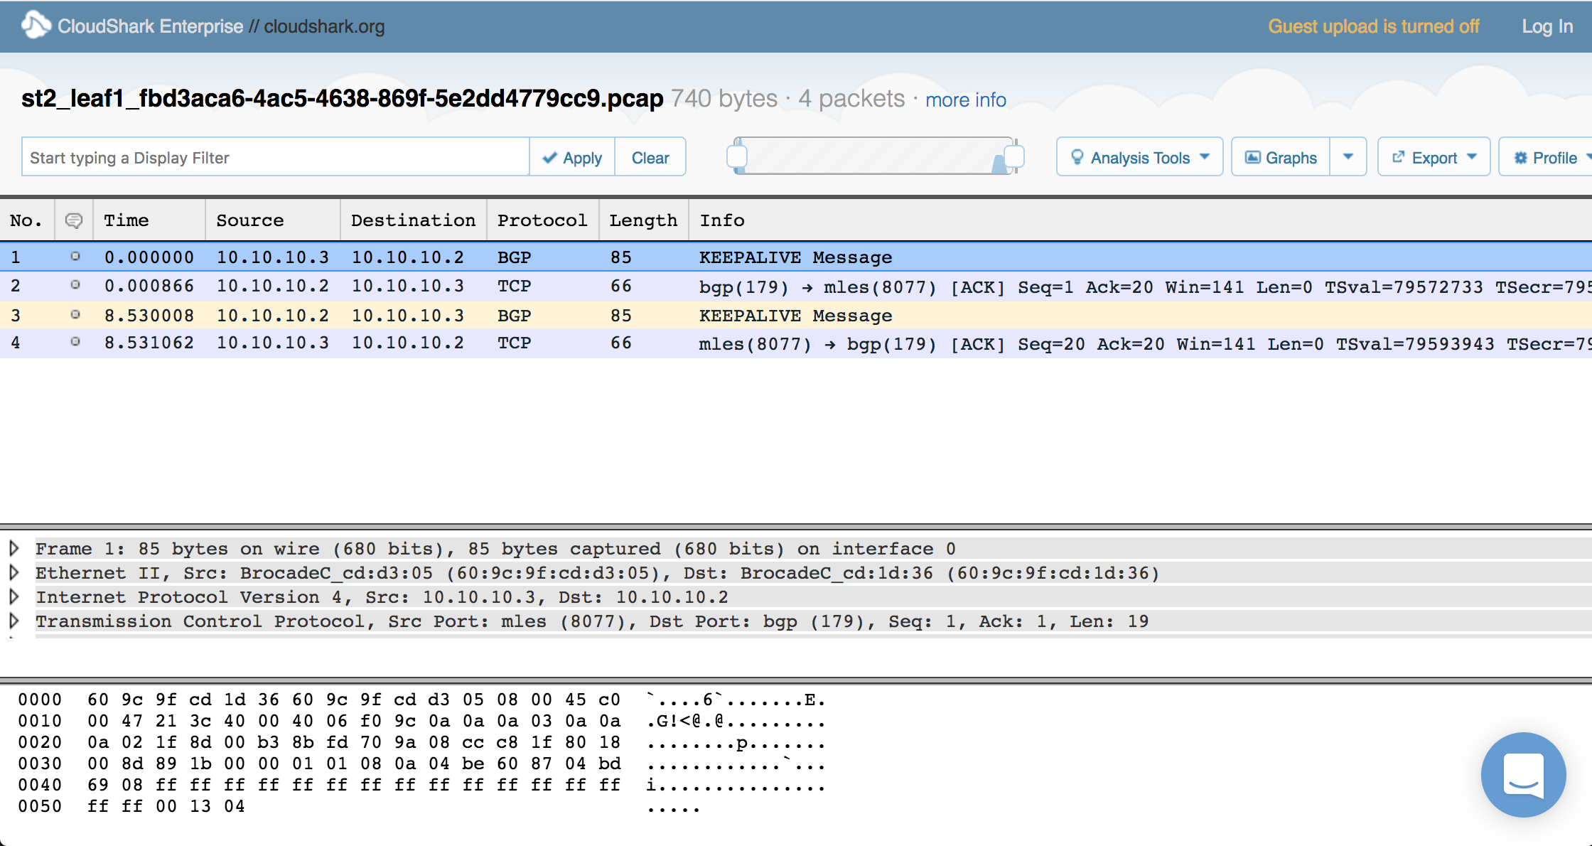The width and height of the screenshot is (1592, 846).
Task: Select packet 2 TCP ACK Seq=1 row
Action: coord(796,286)
